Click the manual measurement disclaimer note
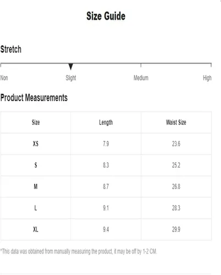Viewport: 221px width, 275px height. point(79,251)
